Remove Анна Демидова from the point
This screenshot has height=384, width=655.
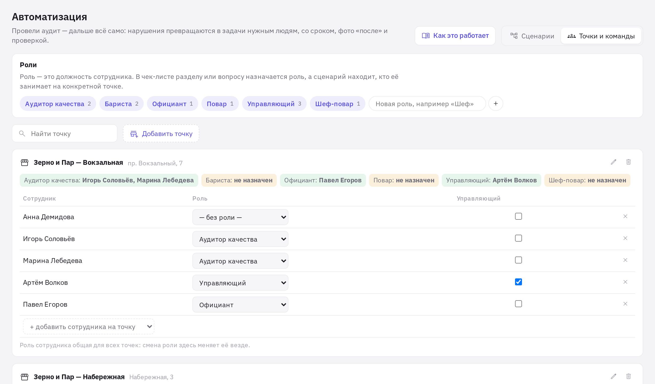coord(625,216)
